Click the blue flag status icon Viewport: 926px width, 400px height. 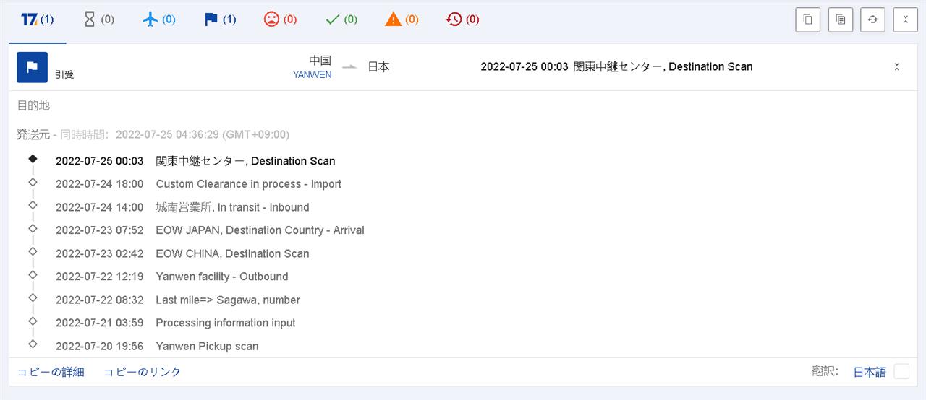[x=33, y=67]
